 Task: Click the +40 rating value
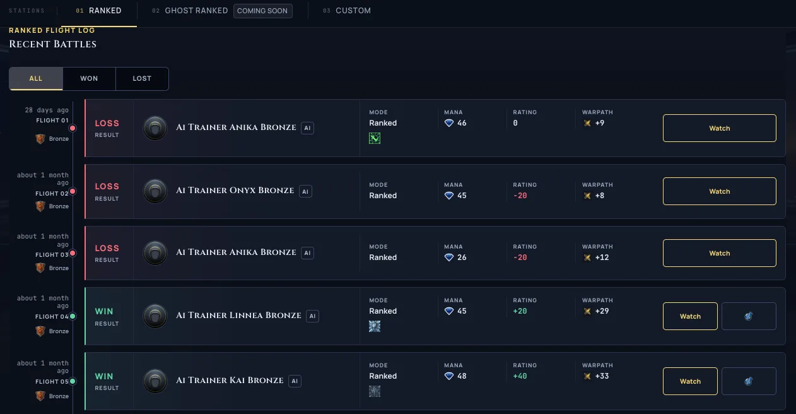[520, 376]
